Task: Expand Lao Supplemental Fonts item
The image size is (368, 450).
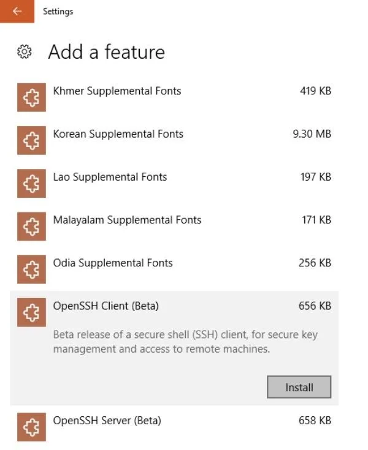Action: pyautogui.click(x=174, y=184)
